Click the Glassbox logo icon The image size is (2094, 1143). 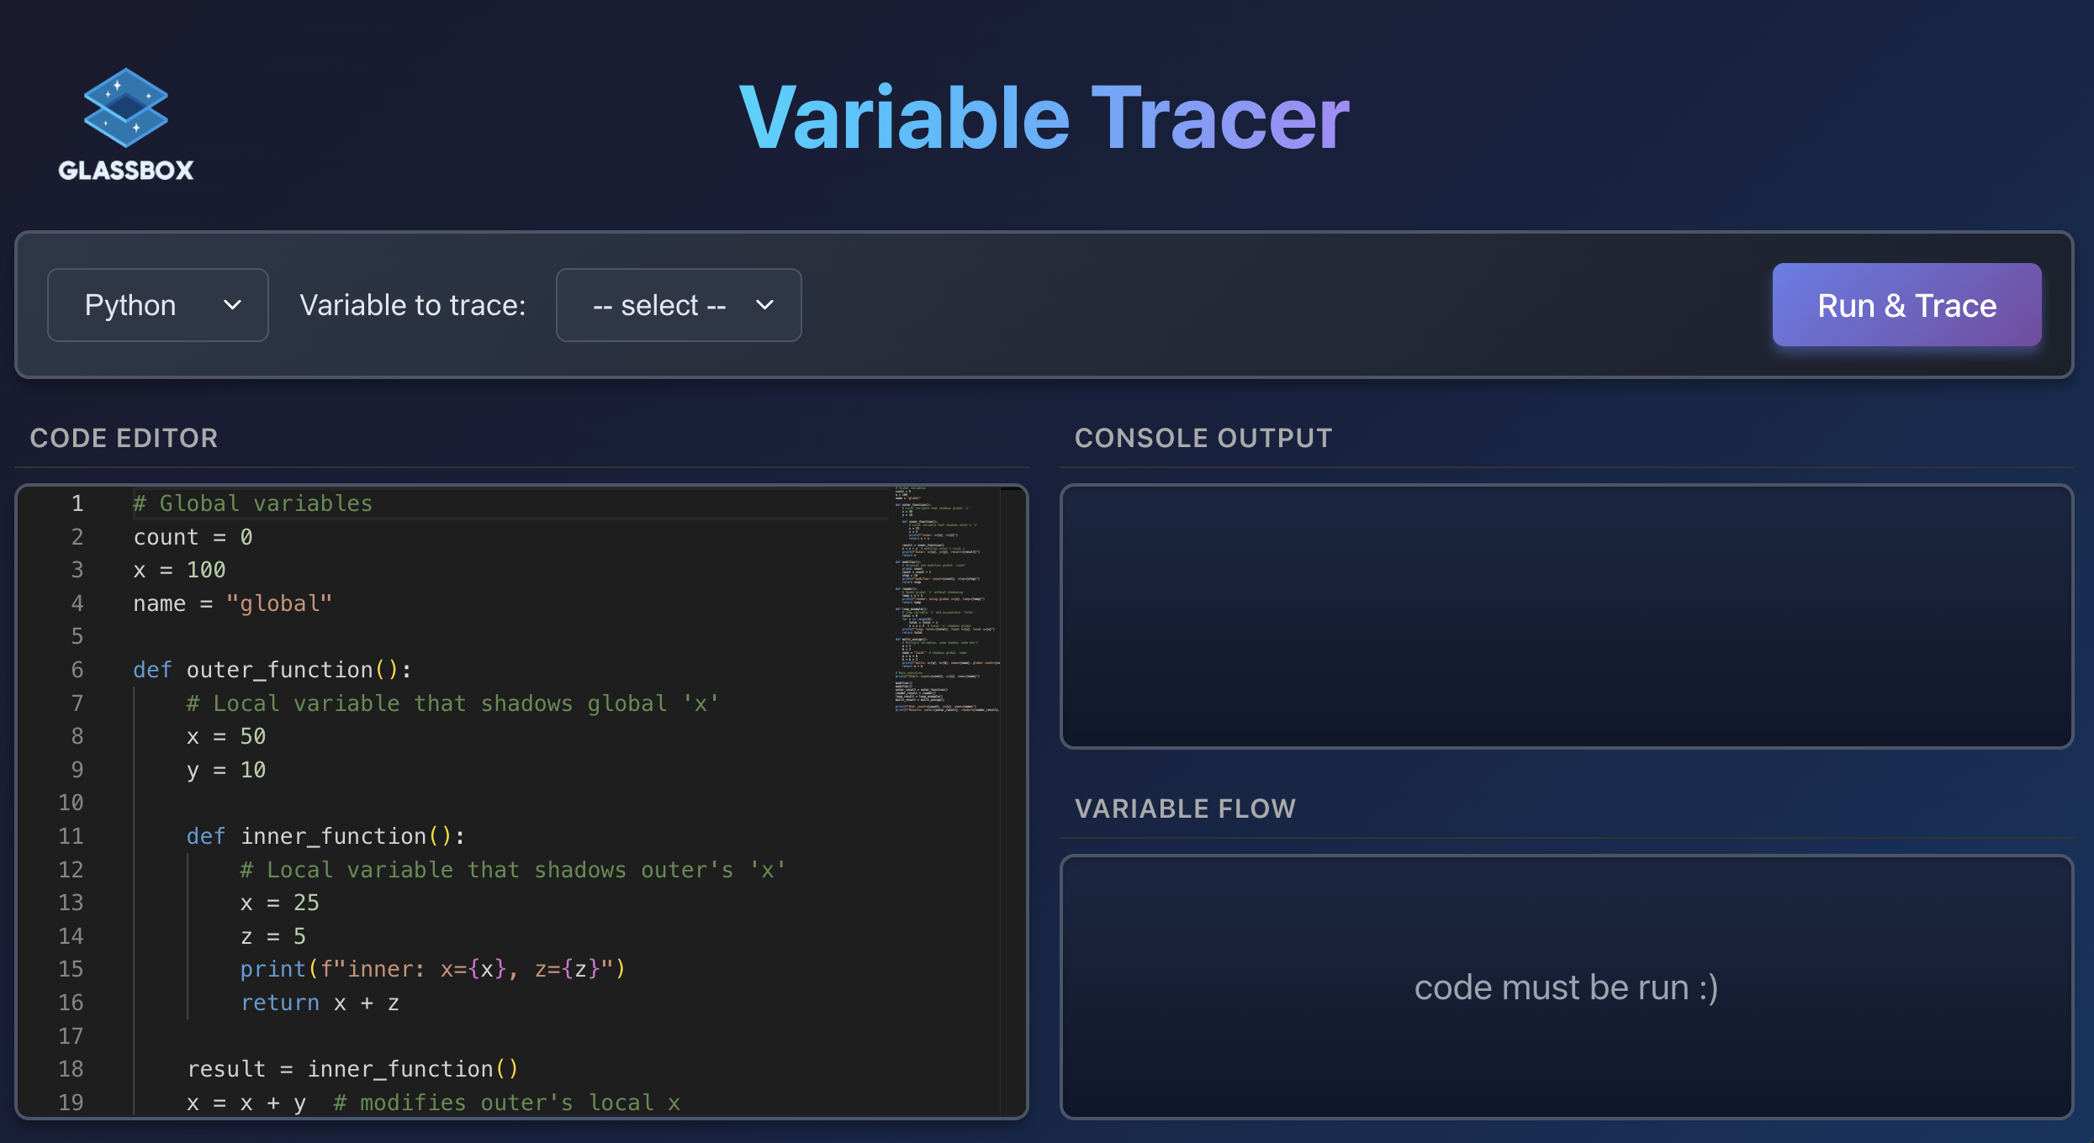(125, 108)
